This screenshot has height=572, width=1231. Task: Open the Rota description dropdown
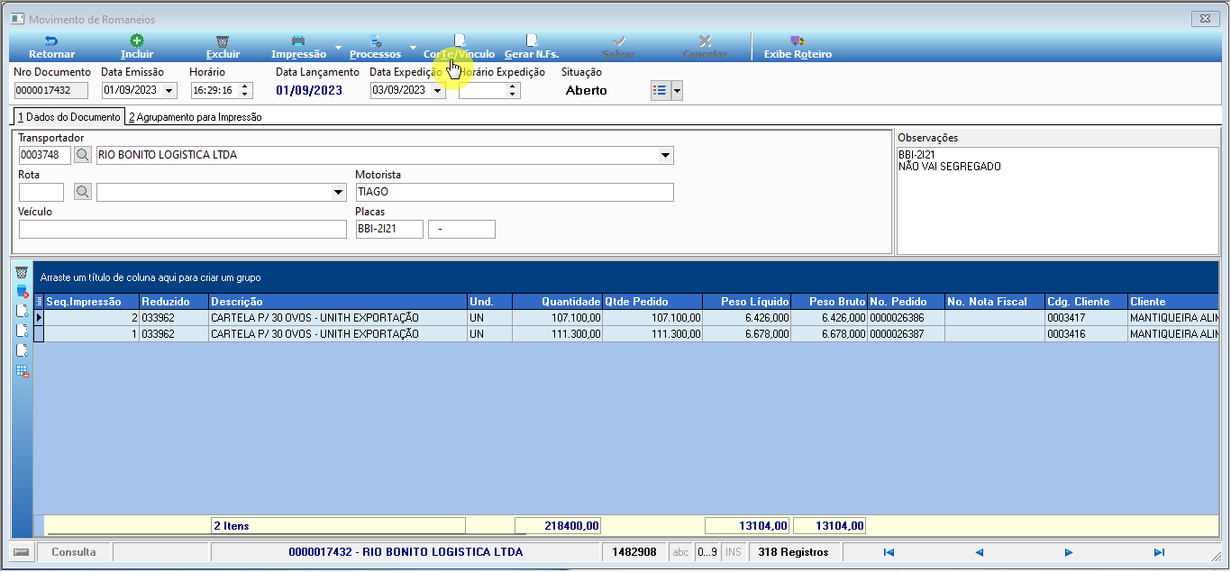[339, 192]
